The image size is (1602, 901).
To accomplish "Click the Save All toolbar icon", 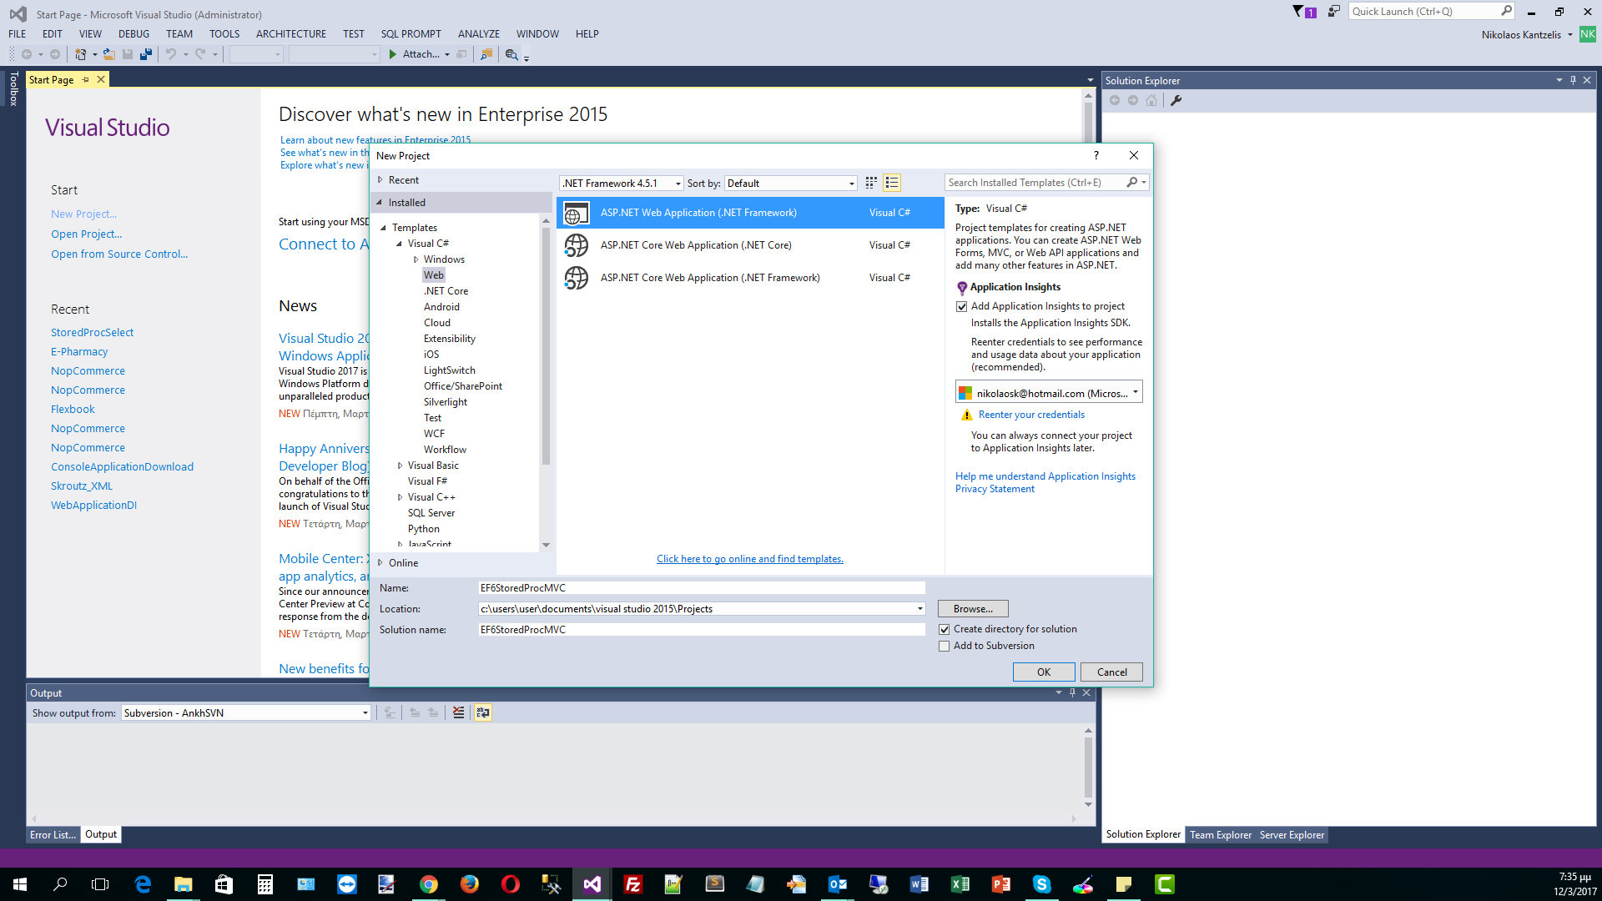I will [146, 54].
